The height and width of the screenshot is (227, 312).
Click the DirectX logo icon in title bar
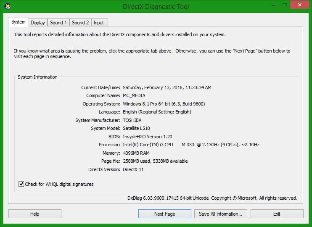pos(8,6)
